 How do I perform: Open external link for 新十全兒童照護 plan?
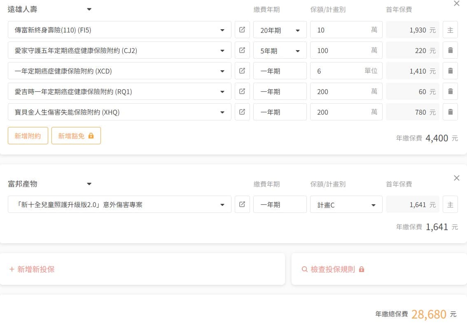coord(242,205)
